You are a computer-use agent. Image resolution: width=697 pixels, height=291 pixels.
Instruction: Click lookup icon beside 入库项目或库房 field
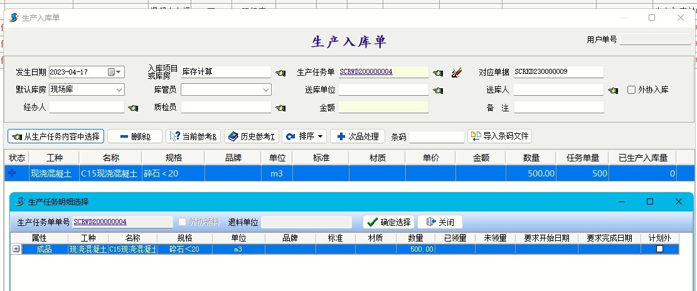[280, 73]
